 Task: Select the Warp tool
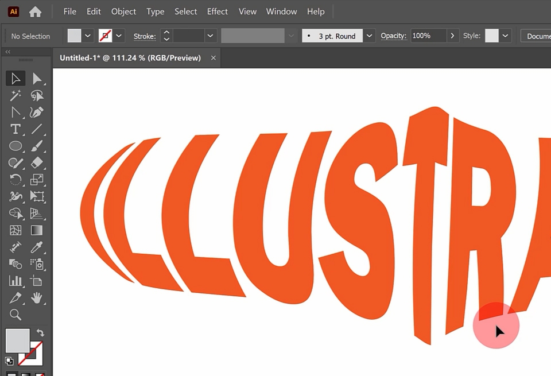(15, 196)
